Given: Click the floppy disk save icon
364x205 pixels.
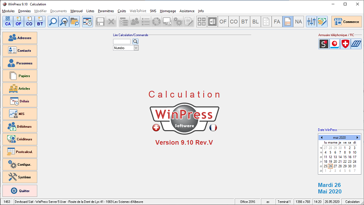Looking at the screenshot, I should pos(100,22).
